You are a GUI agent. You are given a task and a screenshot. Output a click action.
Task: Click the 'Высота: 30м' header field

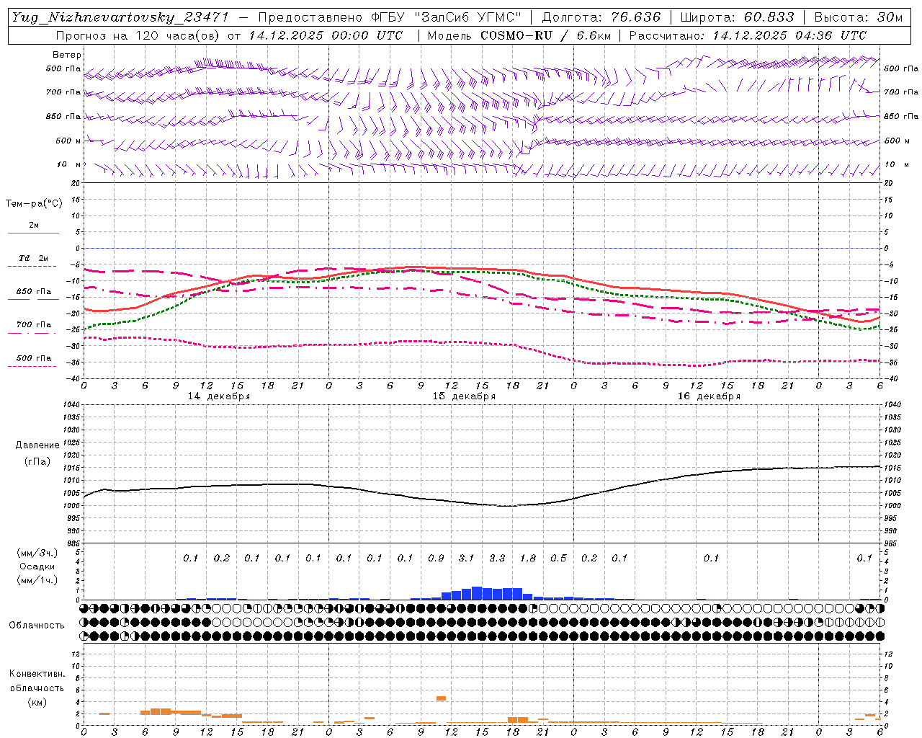coord(859,17)
